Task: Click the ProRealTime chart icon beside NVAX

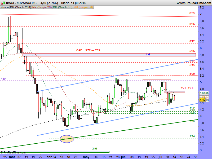Action: click(x=3, y=3)
